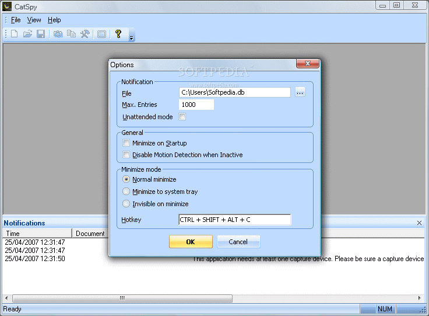Minimize the CatSpy window
This screenshot has height=316, width=429.
[x=383, y=5]
